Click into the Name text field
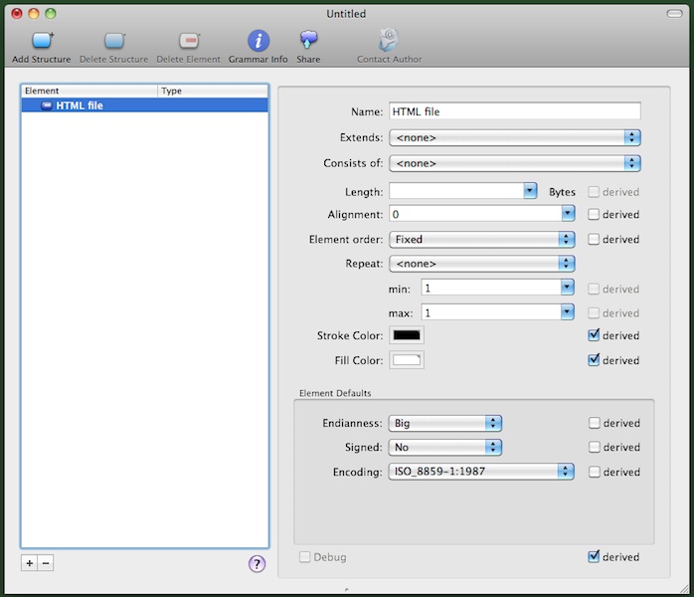 (514, 111)
